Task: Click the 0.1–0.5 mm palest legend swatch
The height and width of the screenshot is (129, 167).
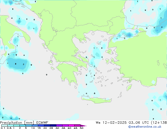Action: point(4,126)
